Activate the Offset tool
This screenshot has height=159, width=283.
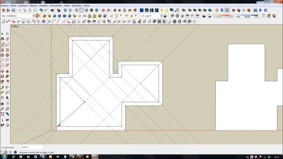click(x=7, y=81)
